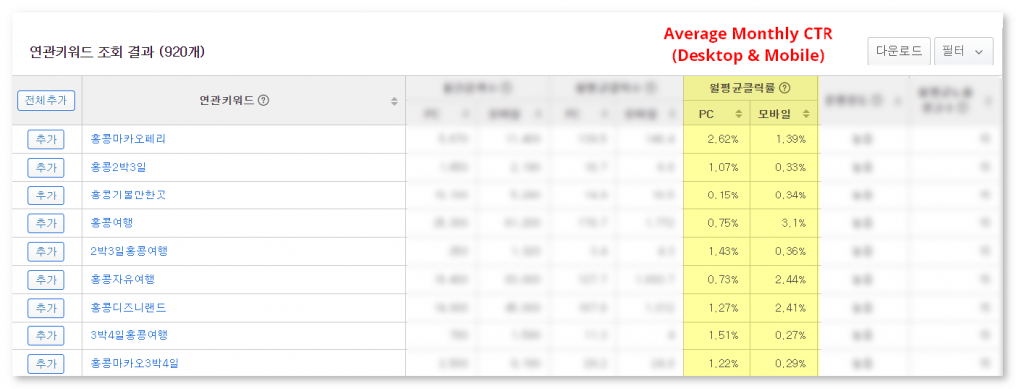The height and width of the screenshot is (389, 1016).
Task: Select the 0,15% PC click-rate cell
Action: (x=716, y=195)
